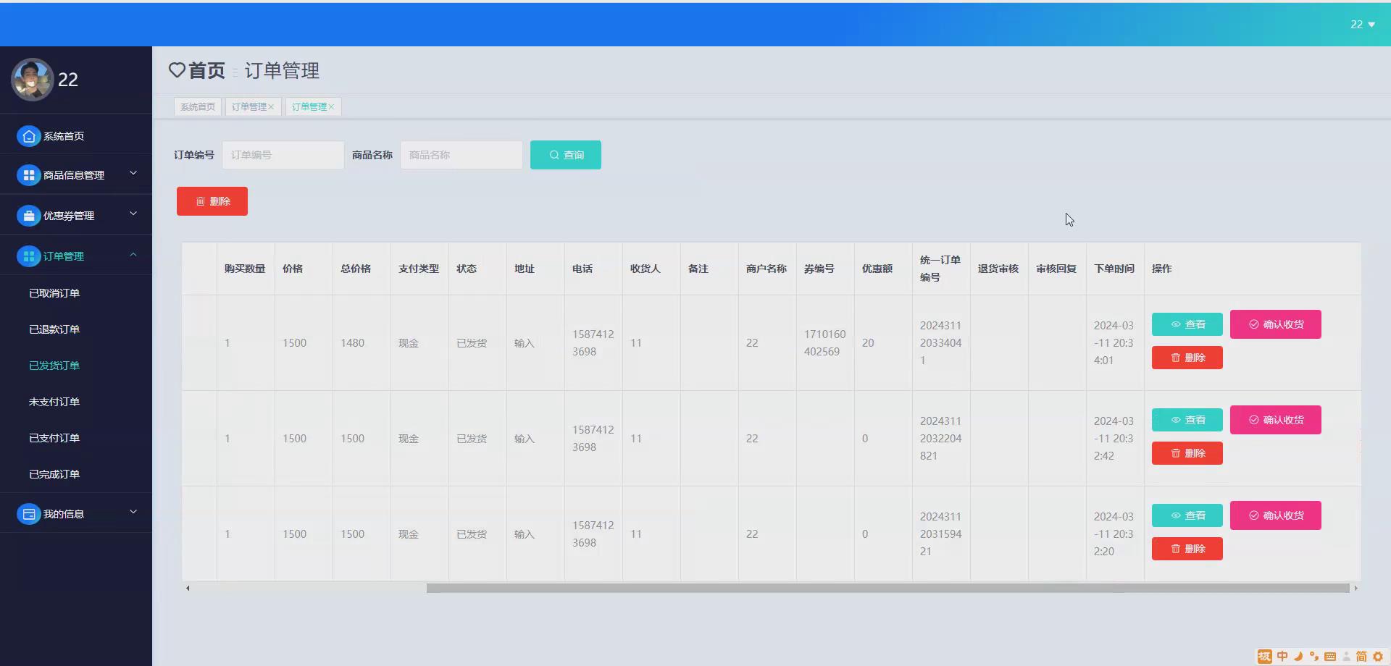This screenshot has height=666, width=1391.
Task: Select 已退款订单 in the sidebar menu
Action: tap(54, 329)
